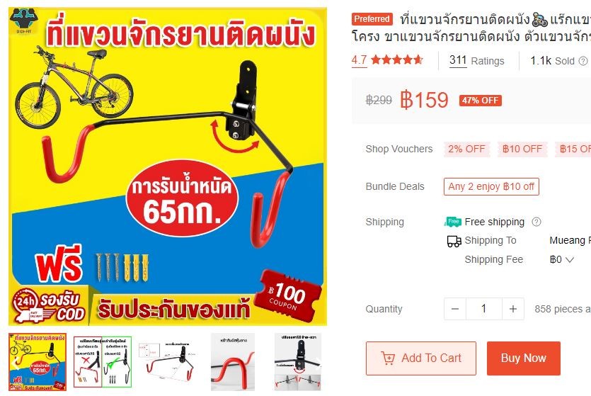Viewport: 591px width, 396px height.
Task: Decrease quantity with the minus button
Action: tap(455, 309)
